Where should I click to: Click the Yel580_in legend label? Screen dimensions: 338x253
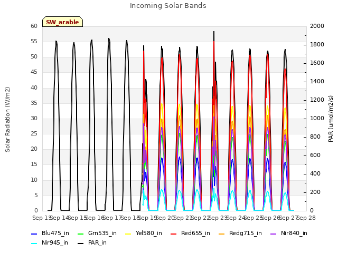pyautogui.click(x=149, y=233)
